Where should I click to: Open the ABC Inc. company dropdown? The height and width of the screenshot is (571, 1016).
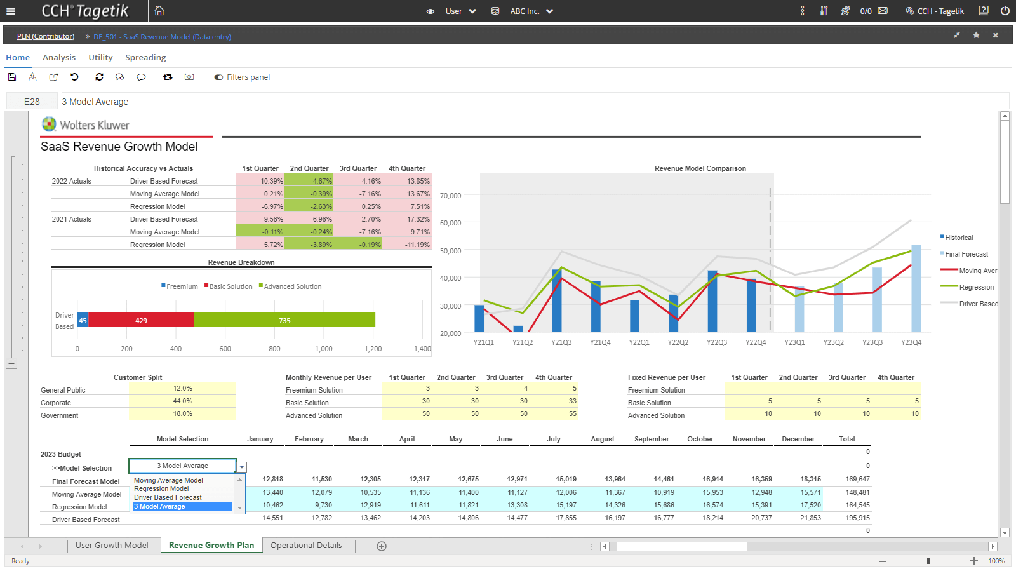531,11
